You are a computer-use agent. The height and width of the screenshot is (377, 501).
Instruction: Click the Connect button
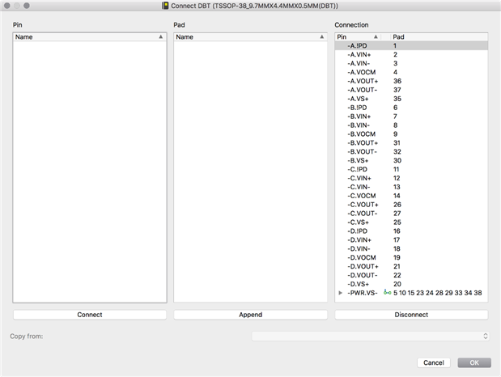[x=90, y=315]
